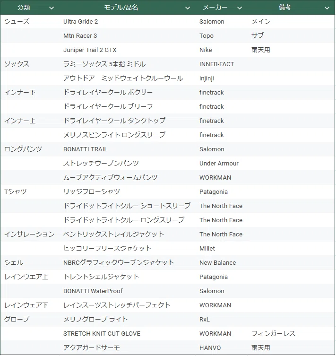Click レインスーツストレッチパーフェクト cell
Viewport: 336px width, 356px height.
coord(117,305)
